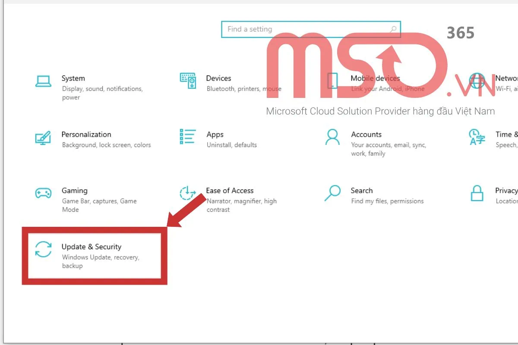Open the Apps category label
Screen dimensions: 518x345
pyautogui.click(x=215, y=134)
